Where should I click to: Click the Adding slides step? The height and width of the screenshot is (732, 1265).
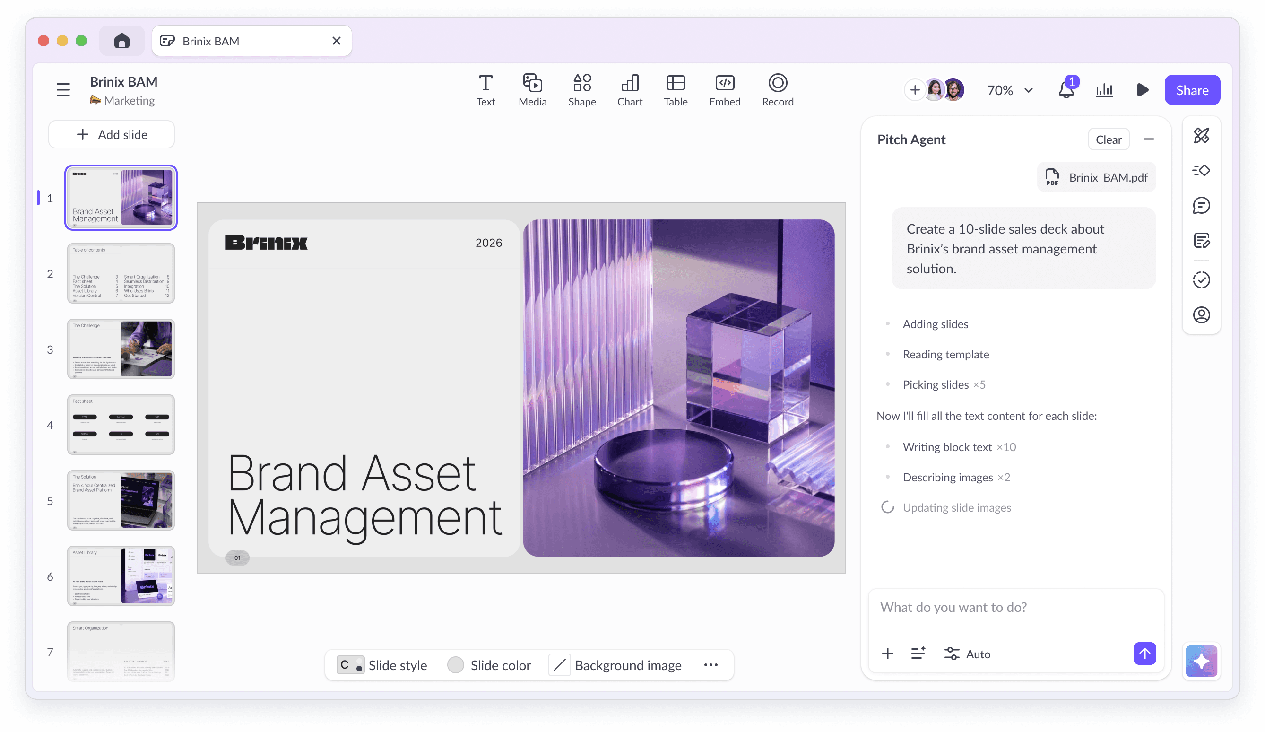pyautogui.click(x=935, y=324)
